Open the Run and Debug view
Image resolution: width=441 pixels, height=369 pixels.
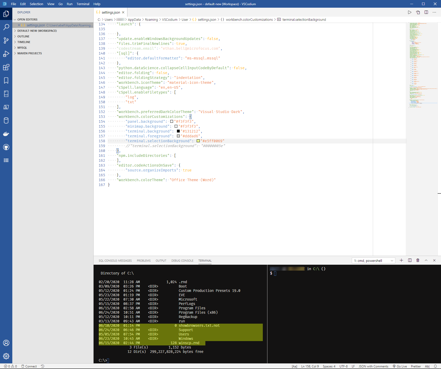6,54
